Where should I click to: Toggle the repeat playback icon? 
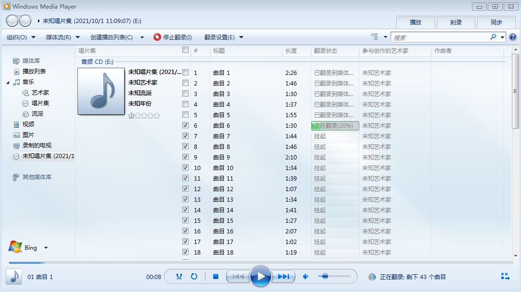coord(194,276)
